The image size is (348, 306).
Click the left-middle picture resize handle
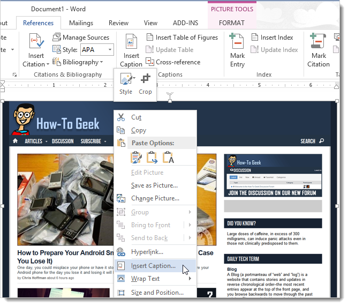click(x=3, y=206)
